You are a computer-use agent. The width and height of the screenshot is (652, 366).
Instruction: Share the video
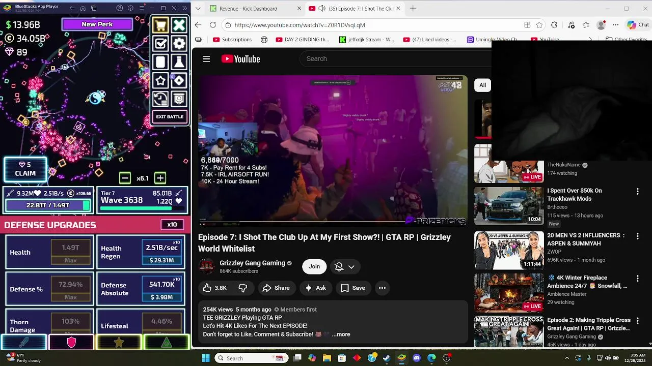tap(276, 288)
